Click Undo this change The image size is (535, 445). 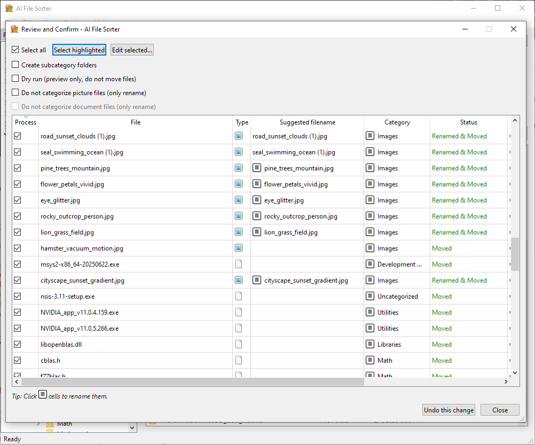(449, 410)
